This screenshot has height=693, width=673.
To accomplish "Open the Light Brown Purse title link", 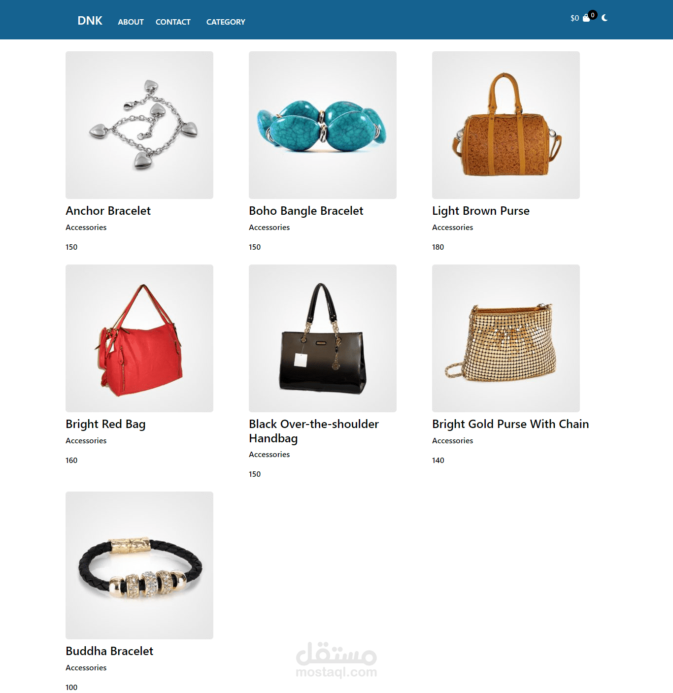I will point(481,211).
